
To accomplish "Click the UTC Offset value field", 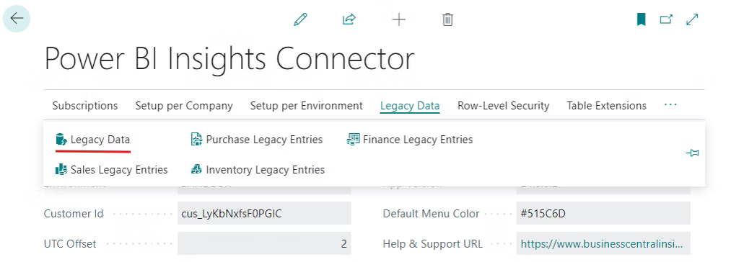I will [x=264, y=243].
